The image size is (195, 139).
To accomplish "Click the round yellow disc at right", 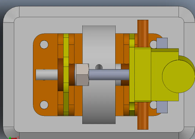I will tap(179, 76).
